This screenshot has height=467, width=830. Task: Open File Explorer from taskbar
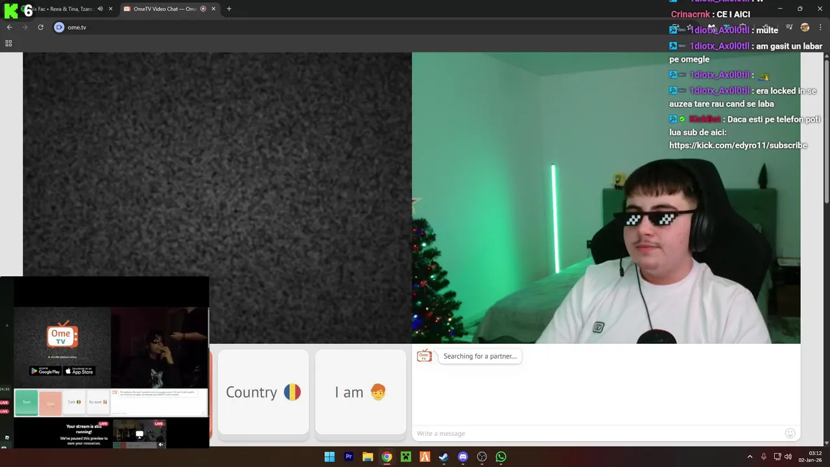(368, 457)
